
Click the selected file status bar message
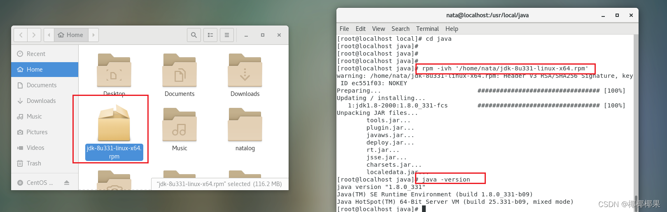(x=219, y=184)
